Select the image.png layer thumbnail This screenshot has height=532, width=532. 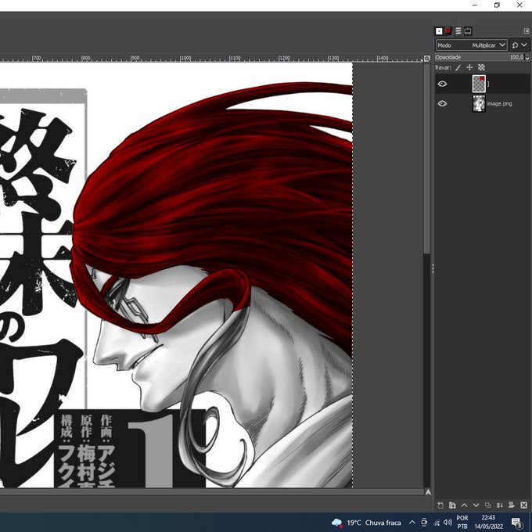click(x=479, y=103)
